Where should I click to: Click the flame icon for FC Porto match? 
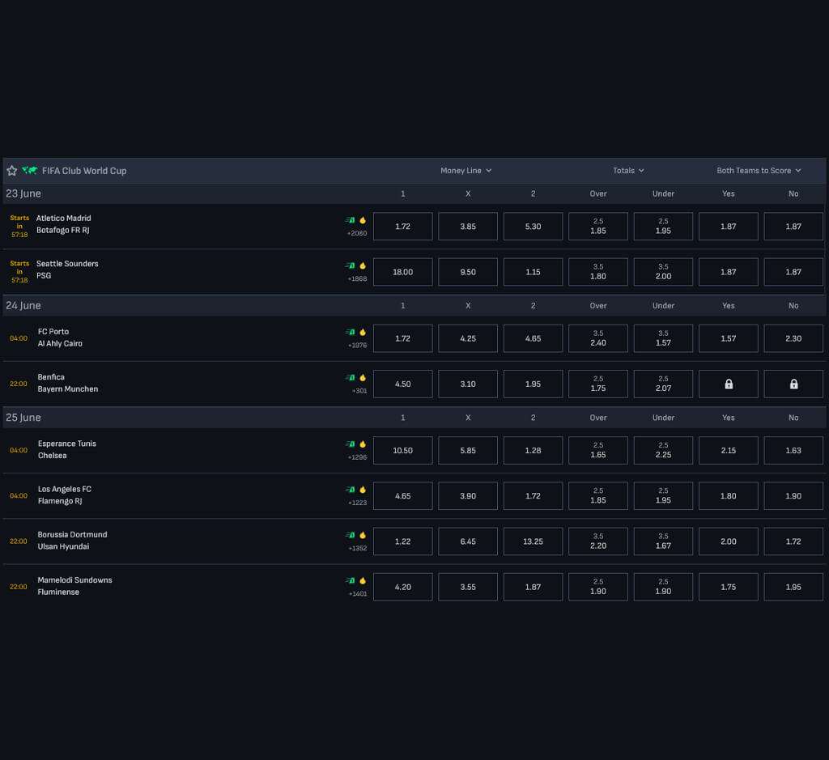(x=363, y=332)
